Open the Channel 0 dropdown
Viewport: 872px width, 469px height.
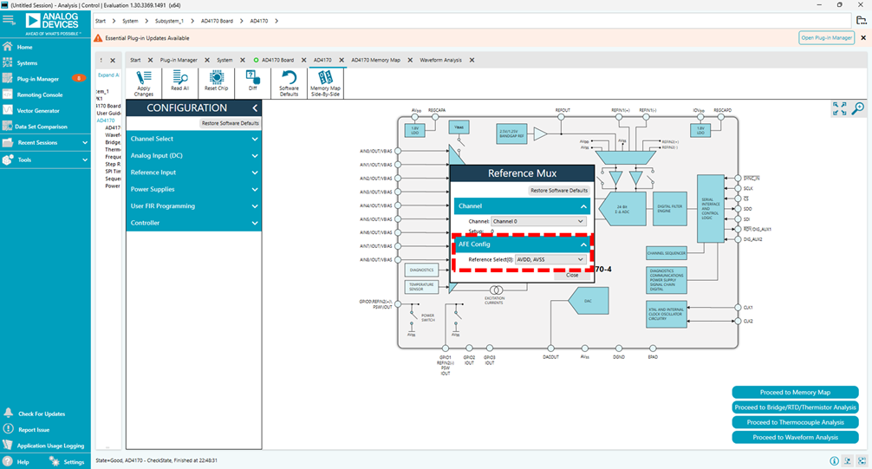(x=539, y=221)
